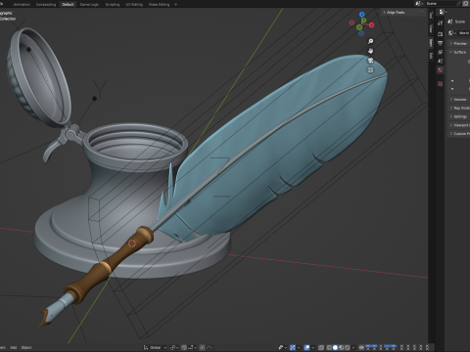Expand the Preview panel
The width and height of the screenshot is (470, 352).
(458, 43)
